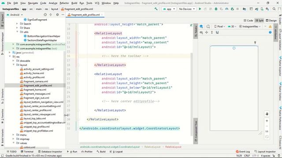Open the No Devices dropdown
Image resolution: width=282 pixels, height=158 pixels.
[x=187, y=9]
